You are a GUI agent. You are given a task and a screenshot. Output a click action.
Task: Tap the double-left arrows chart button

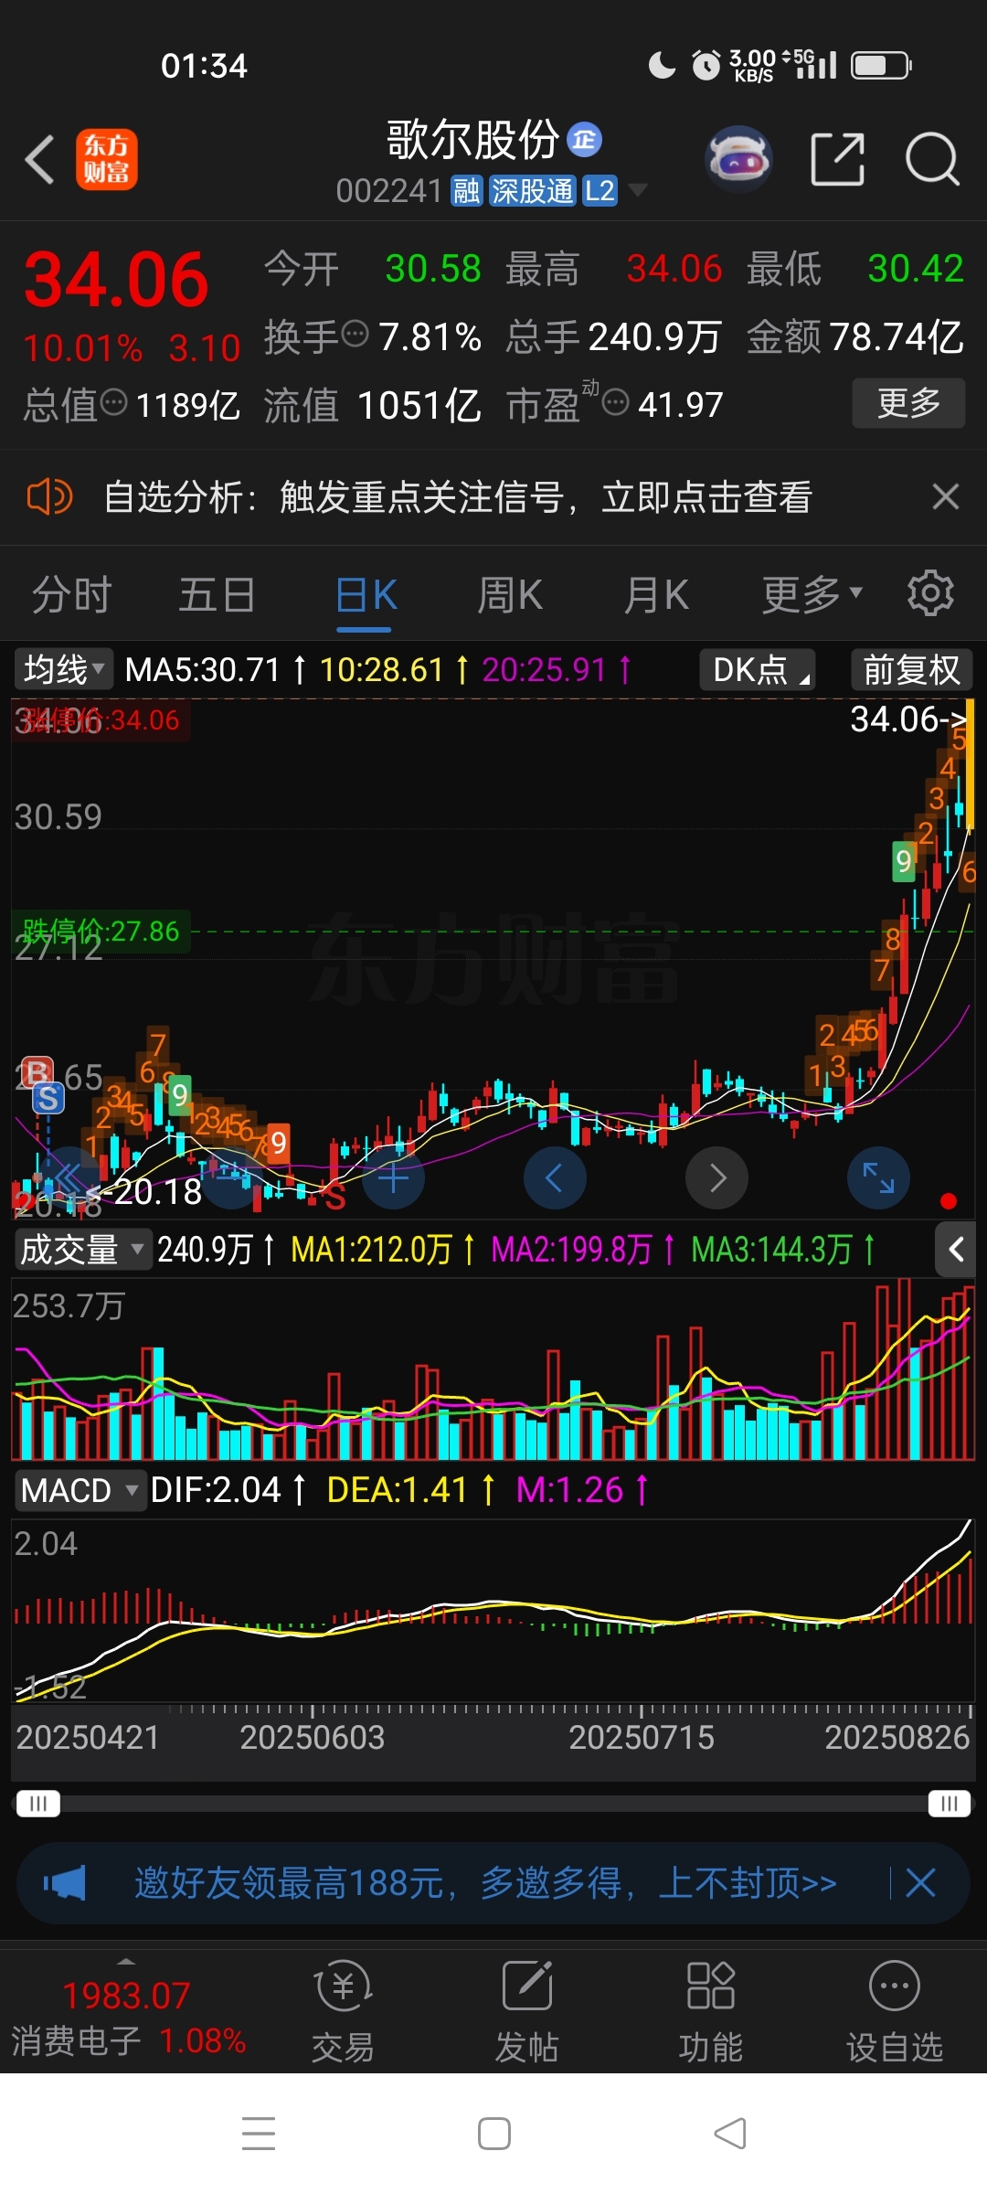click(x=70, y=1178)
